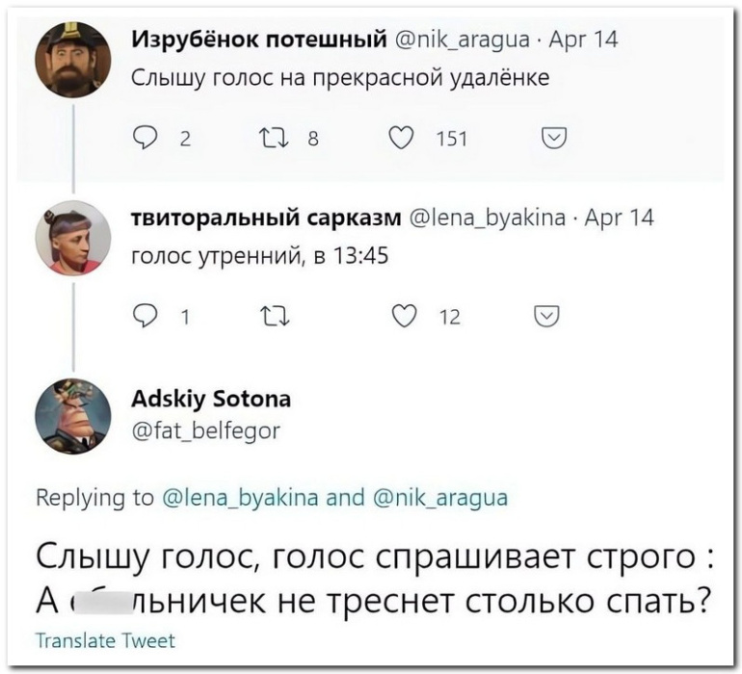Open more-options chevron on first tweet
The image size is (742, 674).
coord(554,140)
